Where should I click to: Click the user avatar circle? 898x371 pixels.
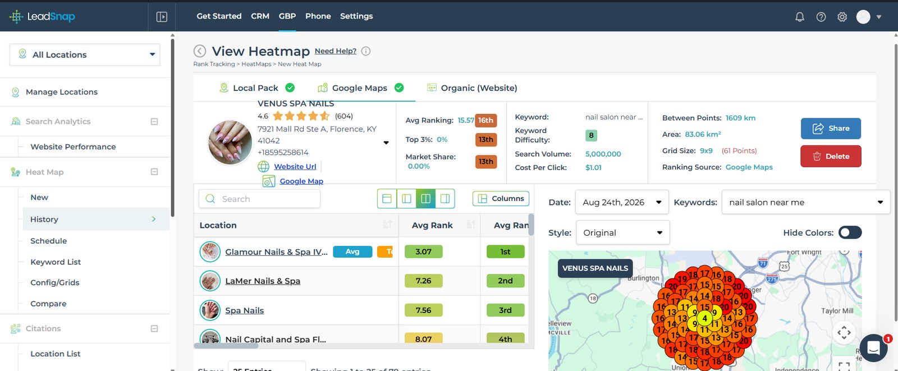click(x=863, y=17)
